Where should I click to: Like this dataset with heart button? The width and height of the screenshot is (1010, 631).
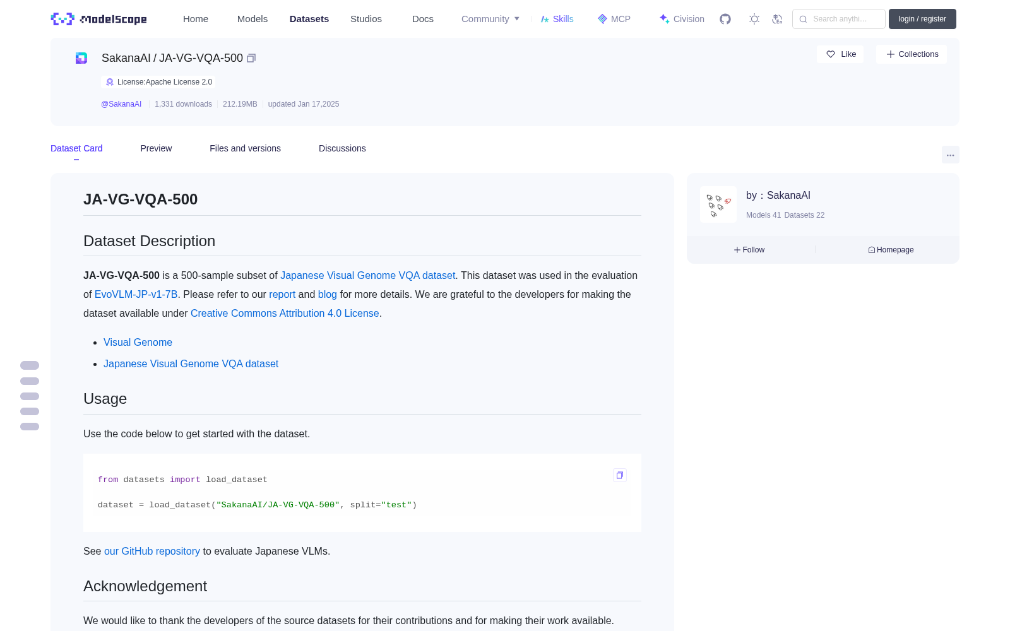click(x=840, y=54)
